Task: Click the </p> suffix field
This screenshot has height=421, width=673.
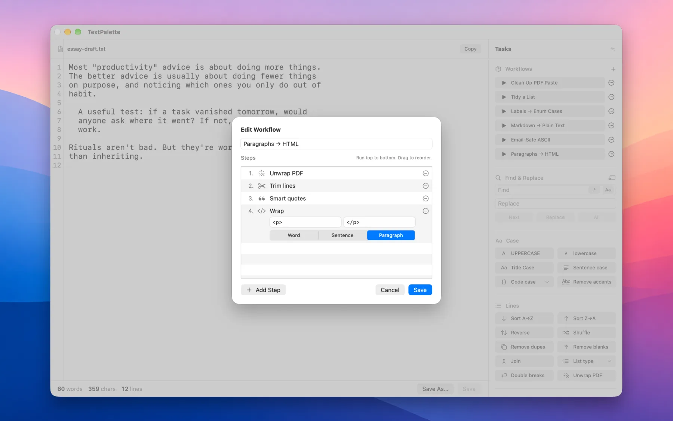Action: (379, 222)
